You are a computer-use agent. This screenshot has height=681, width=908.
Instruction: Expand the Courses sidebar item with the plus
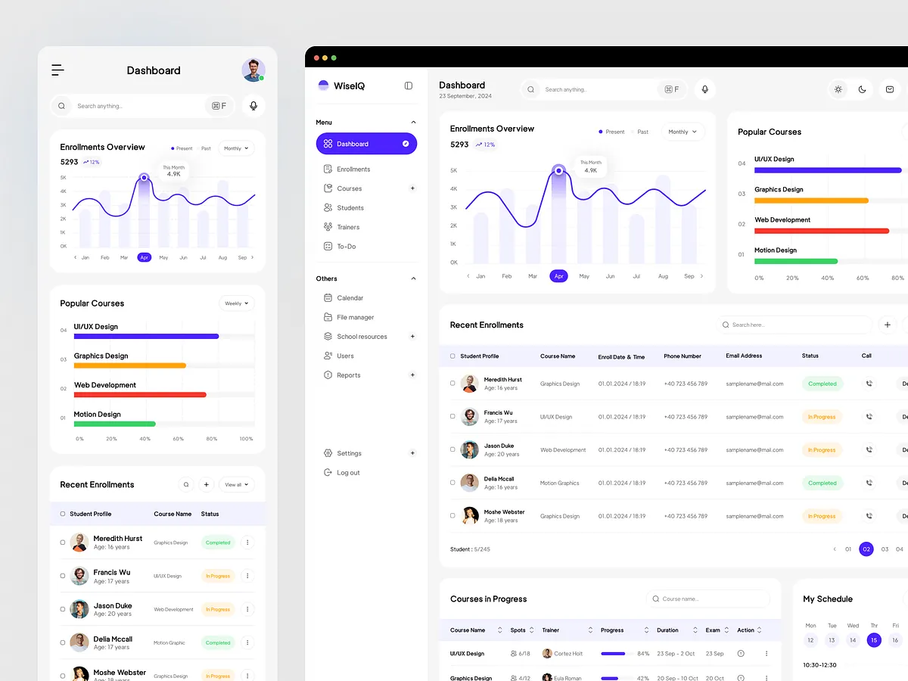coord(412,188)
